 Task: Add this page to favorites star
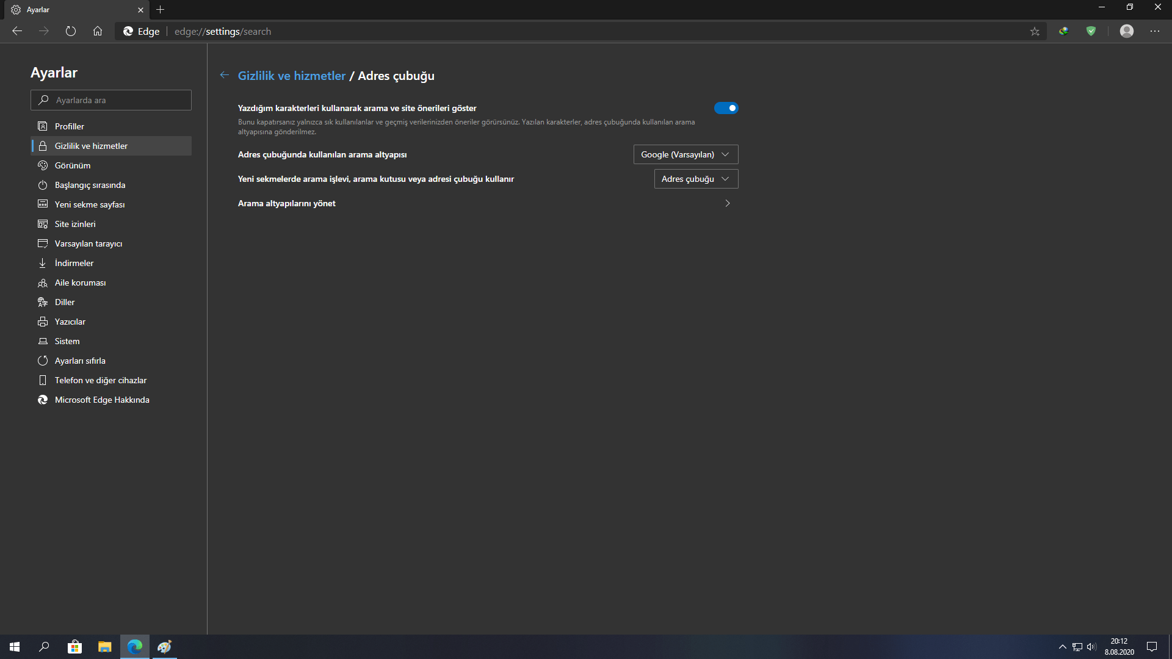pyautogui.click(x=1035, y=31)
